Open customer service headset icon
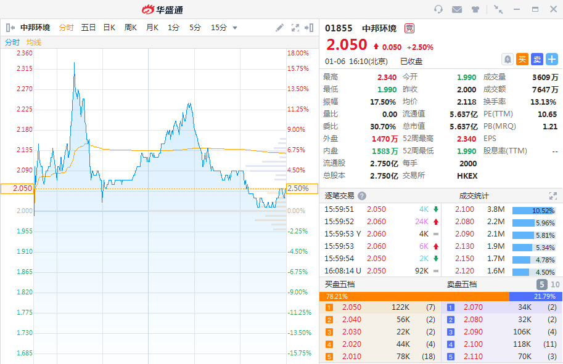 pyautogui.click(x=438, y=9)
